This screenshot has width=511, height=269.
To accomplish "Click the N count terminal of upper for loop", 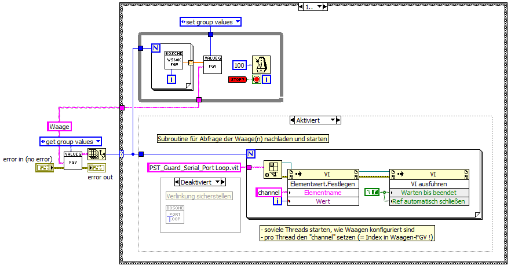I will tap(156, 48).
